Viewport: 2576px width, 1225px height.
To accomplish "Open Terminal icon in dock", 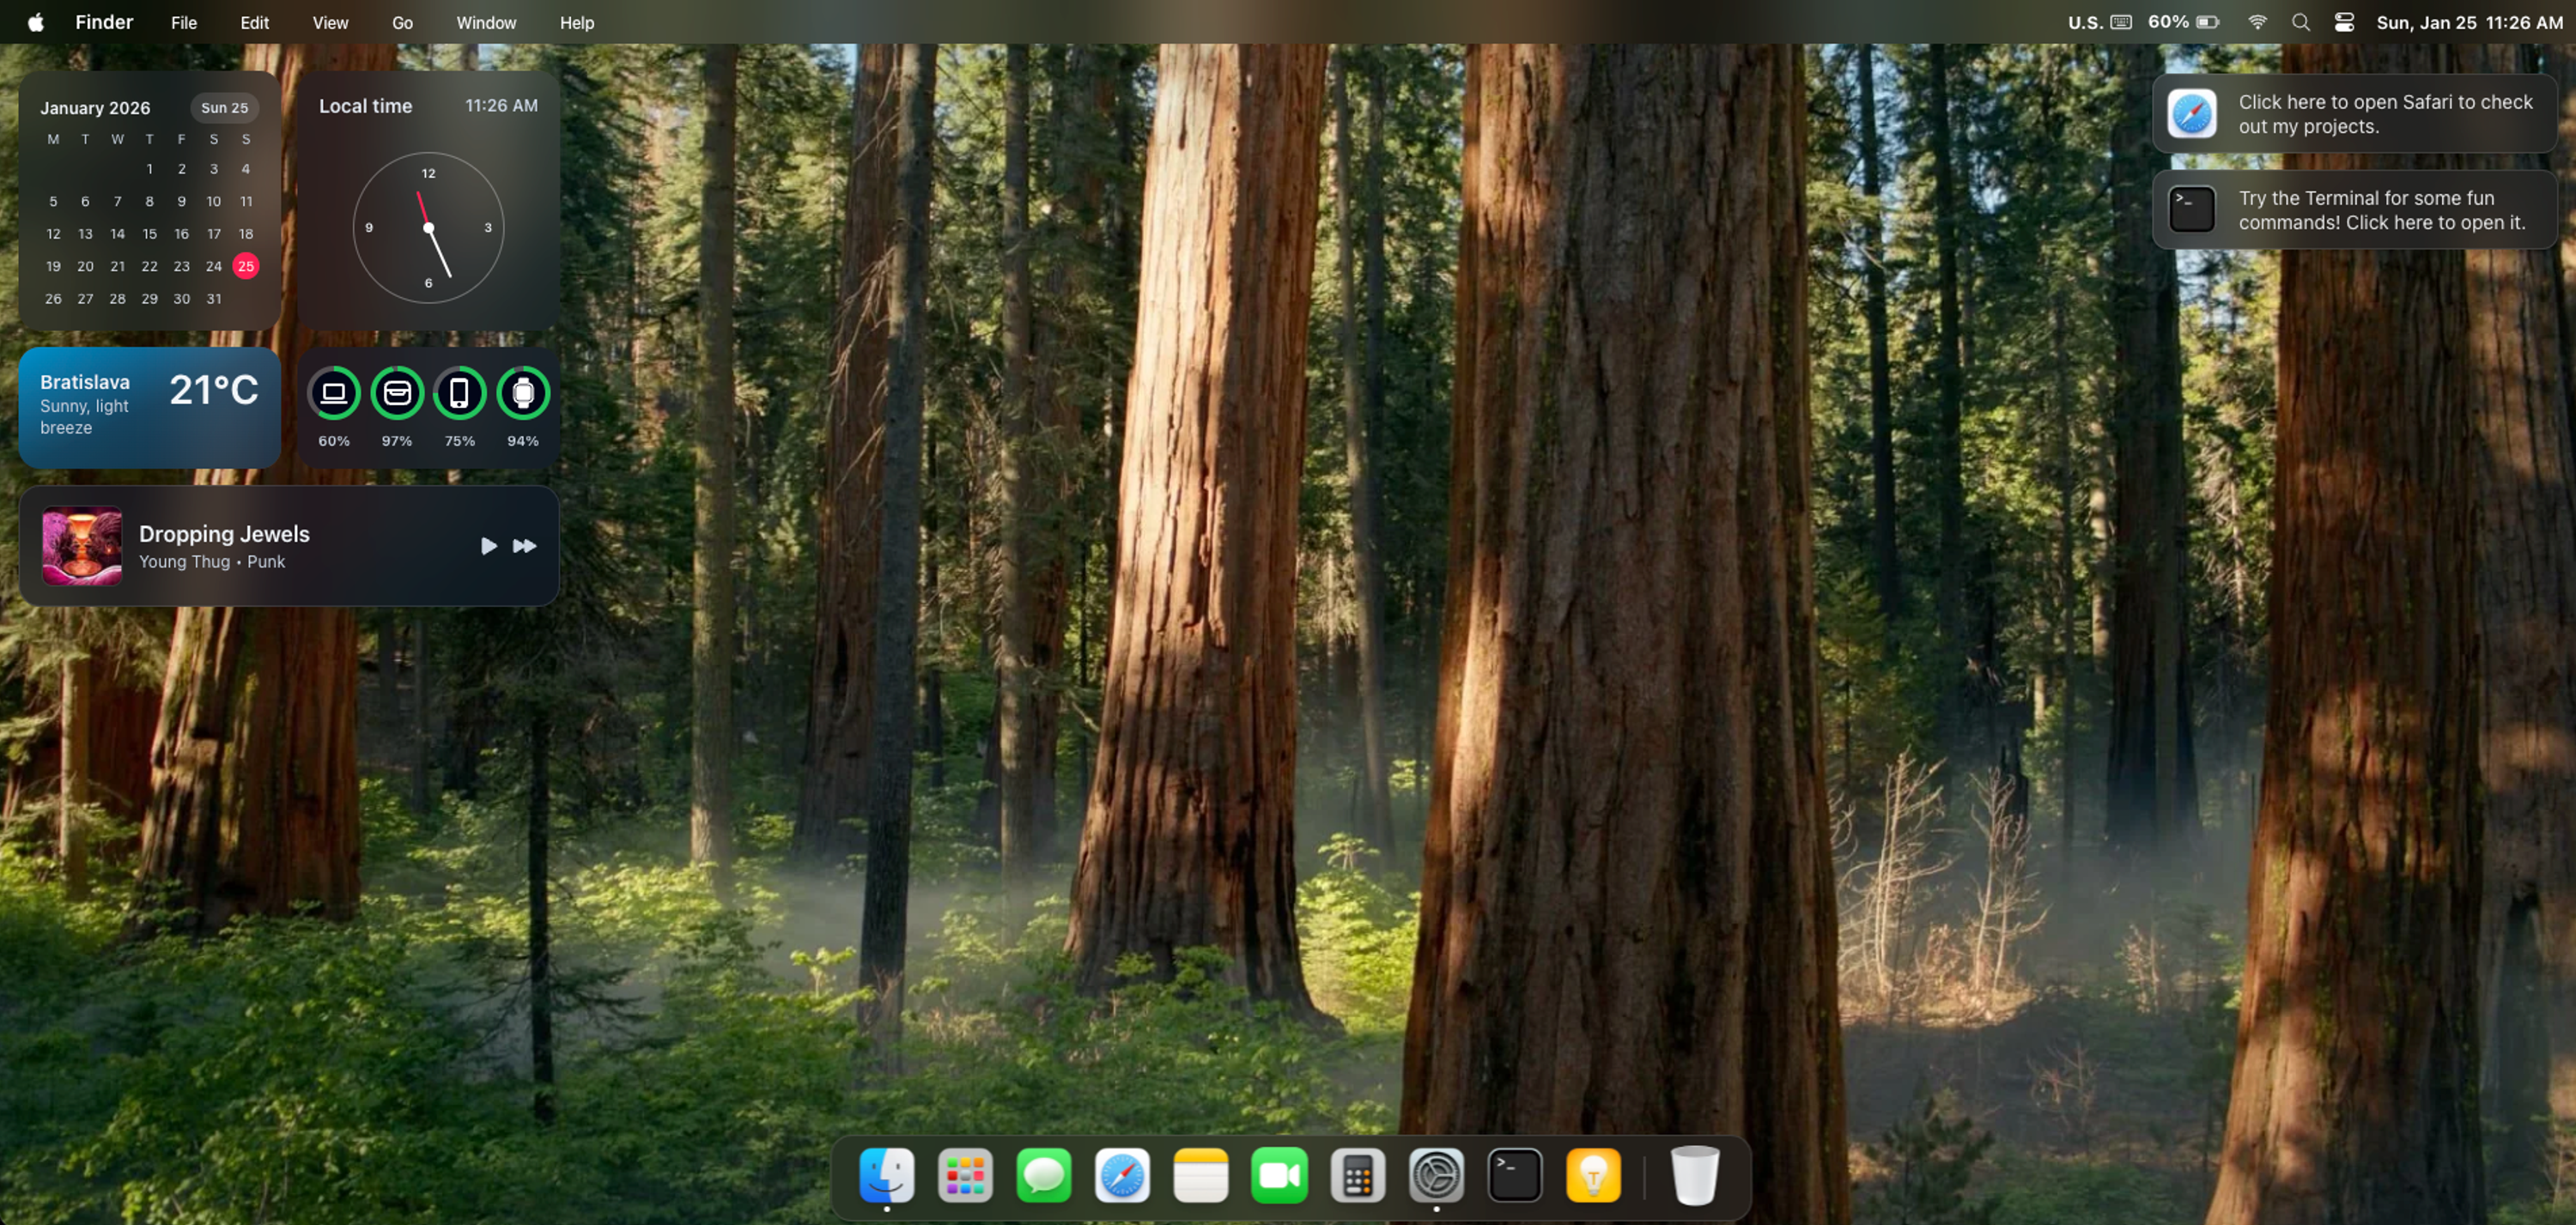I will [x=1514, y=1175].
